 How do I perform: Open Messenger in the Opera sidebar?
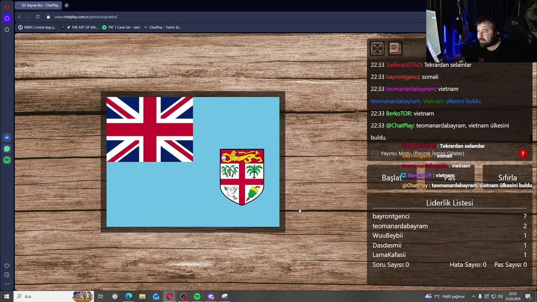[7, 138]
